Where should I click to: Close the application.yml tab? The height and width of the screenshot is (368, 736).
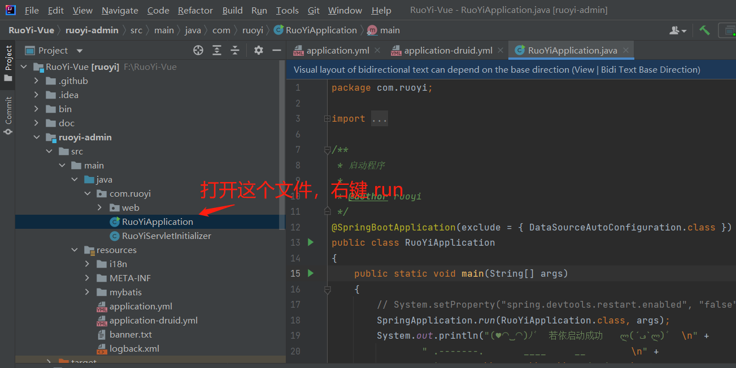point(377,50)
